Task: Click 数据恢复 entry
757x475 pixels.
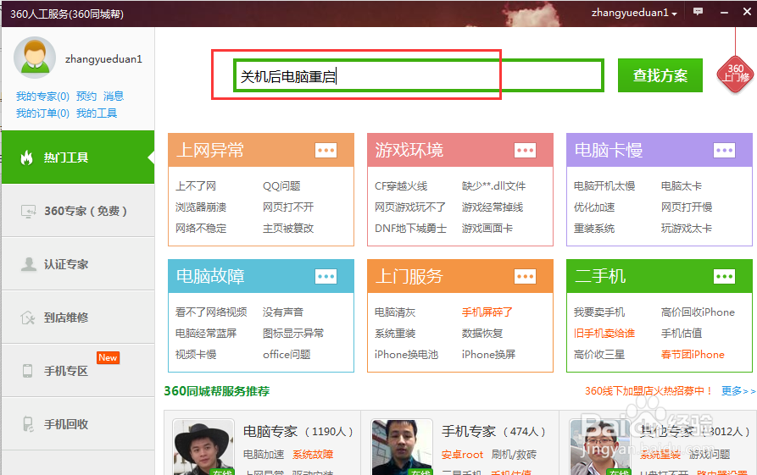Action: point(482,334)
